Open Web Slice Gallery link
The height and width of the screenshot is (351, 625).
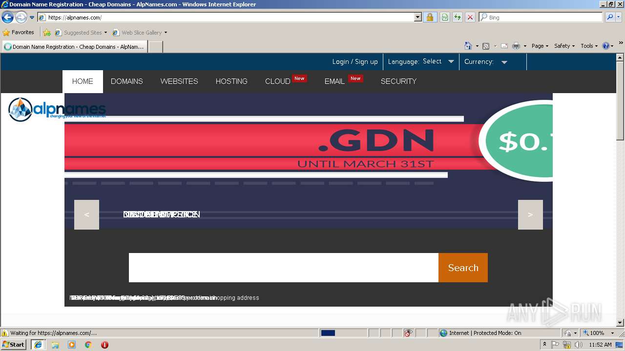[x=140, y=33]
